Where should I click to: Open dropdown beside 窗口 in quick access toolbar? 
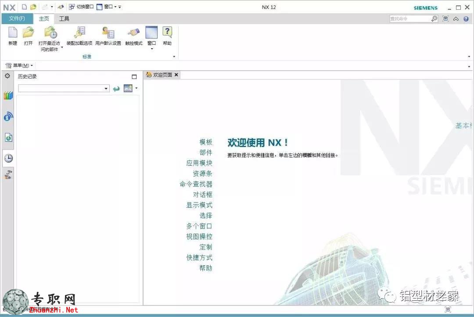tap(115, 7)
